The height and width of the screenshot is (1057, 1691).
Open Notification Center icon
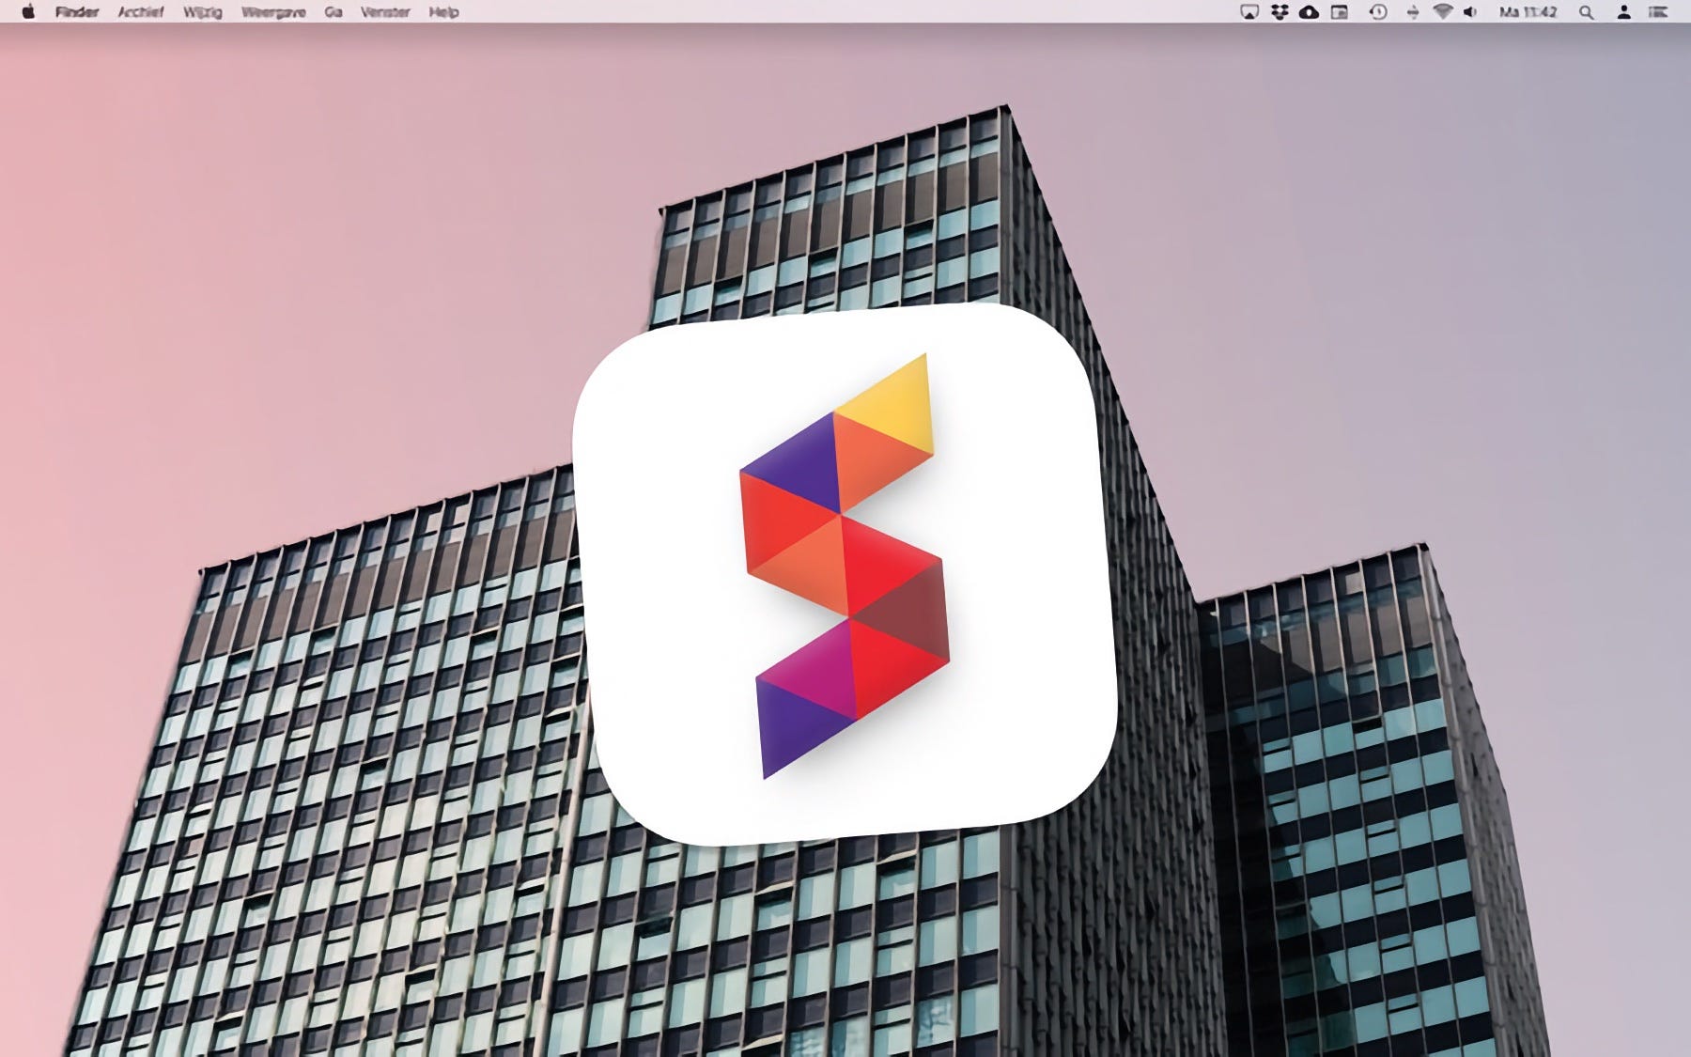click(x=1658, y=12)
